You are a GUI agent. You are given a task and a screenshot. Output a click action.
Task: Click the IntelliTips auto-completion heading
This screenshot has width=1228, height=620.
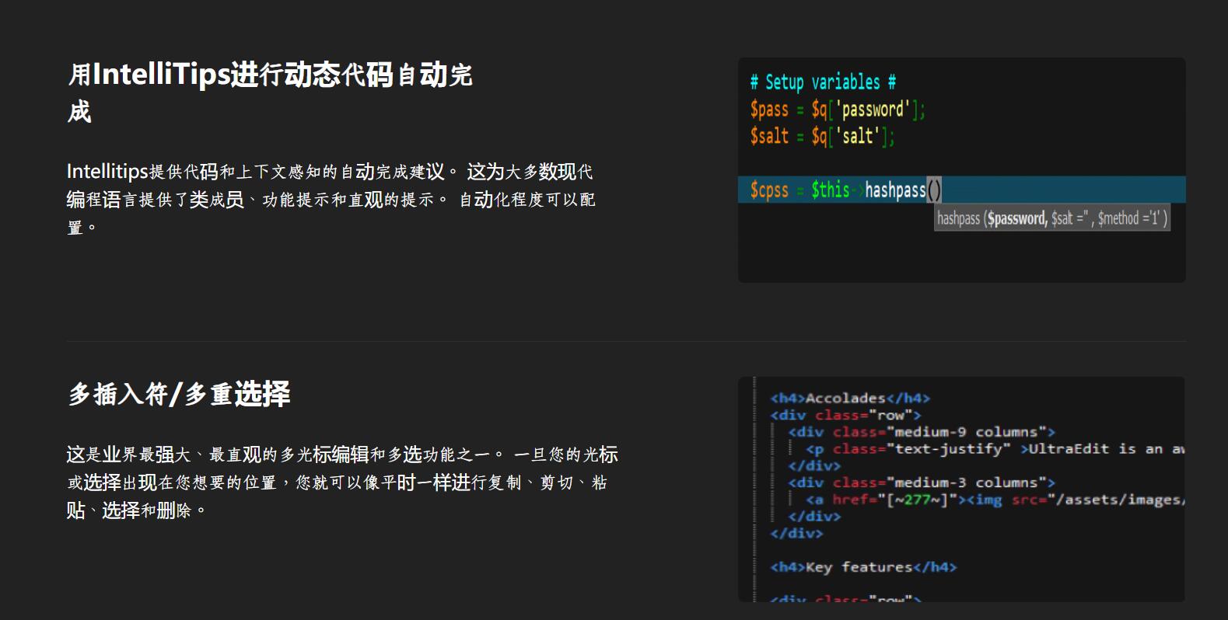(x=270, y=92)
